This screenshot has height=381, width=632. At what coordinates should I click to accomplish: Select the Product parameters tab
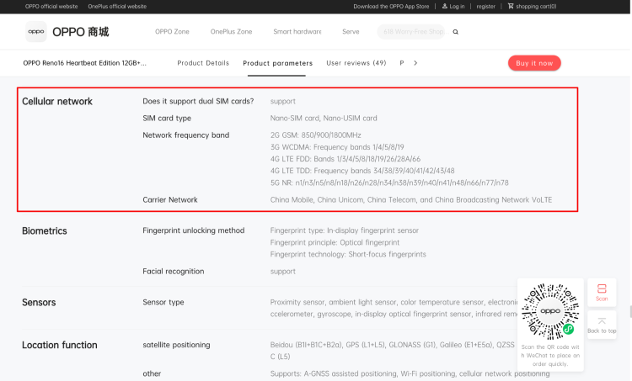278,63
